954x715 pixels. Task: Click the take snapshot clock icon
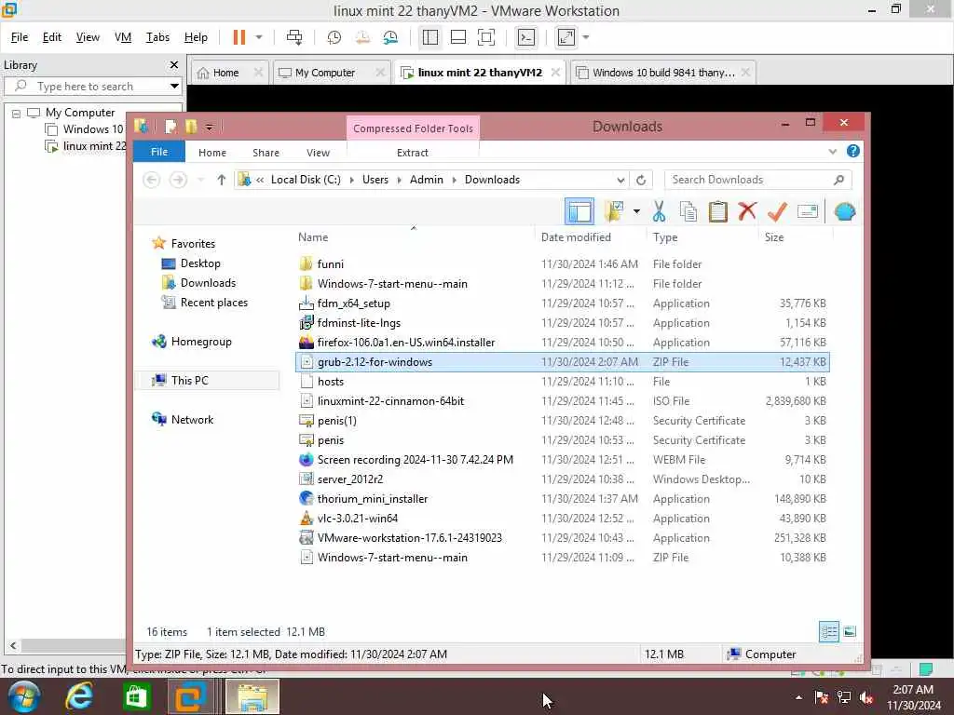point(334,37)
